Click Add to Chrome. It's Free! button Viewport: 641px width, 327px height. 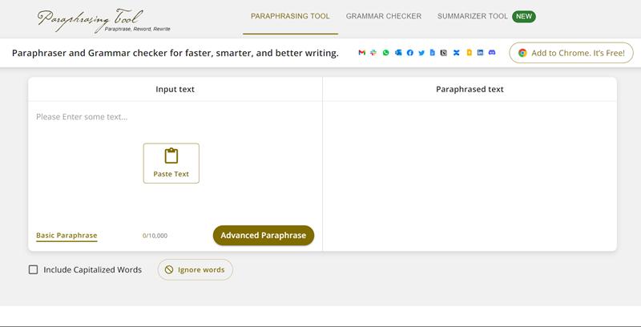pyautogui.click(x=571, y=53)
